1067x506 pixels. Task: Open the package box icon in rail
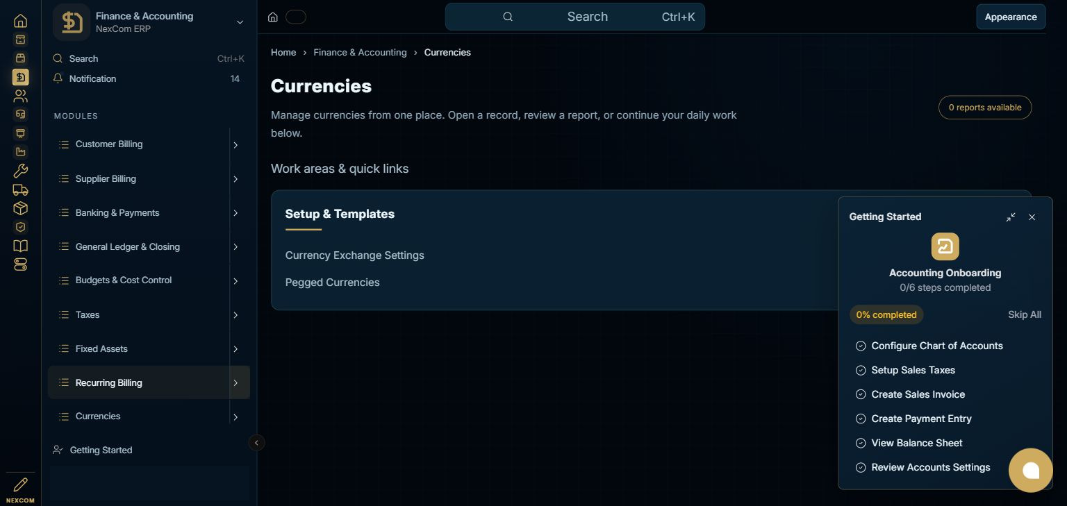pos(21,208)
